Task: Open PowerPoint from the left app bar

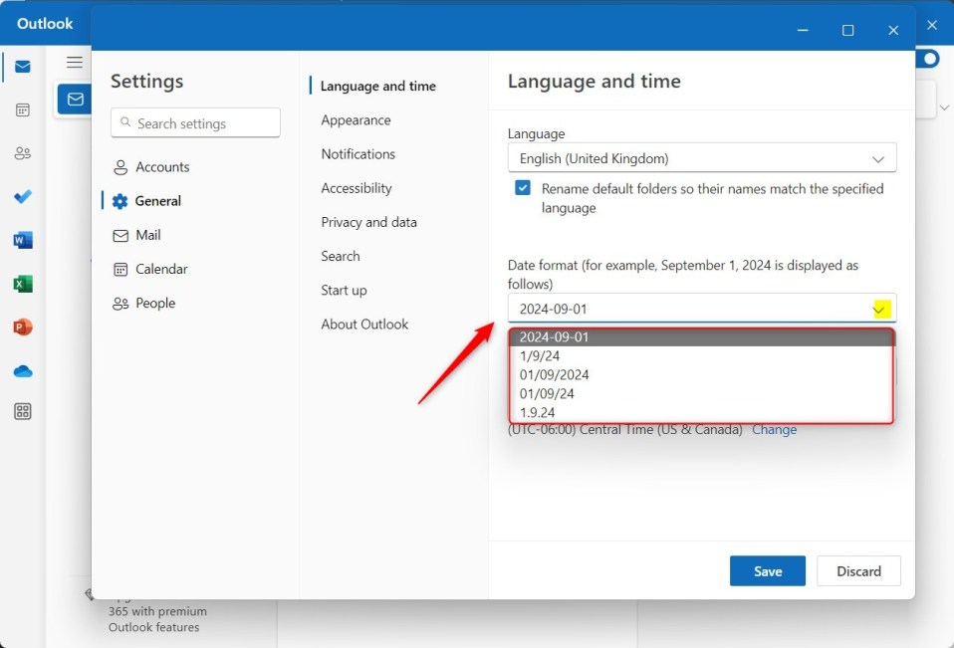Action: [x=22, y=325]
